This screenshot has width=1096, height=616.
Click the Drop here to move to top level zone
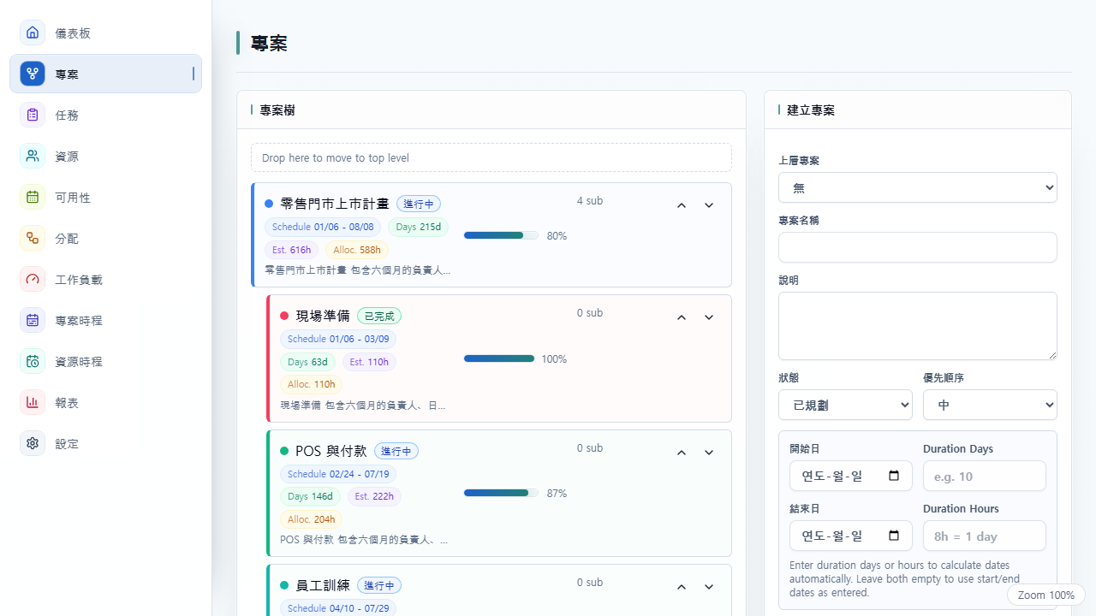[491, 157]
